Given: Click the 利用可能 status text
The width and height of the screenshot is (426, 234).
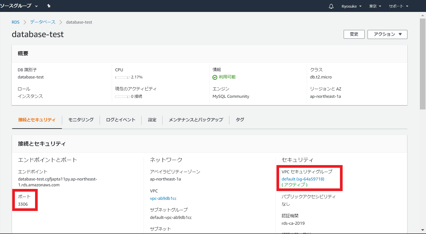Looking at the screenshot, I should [227, 77].
